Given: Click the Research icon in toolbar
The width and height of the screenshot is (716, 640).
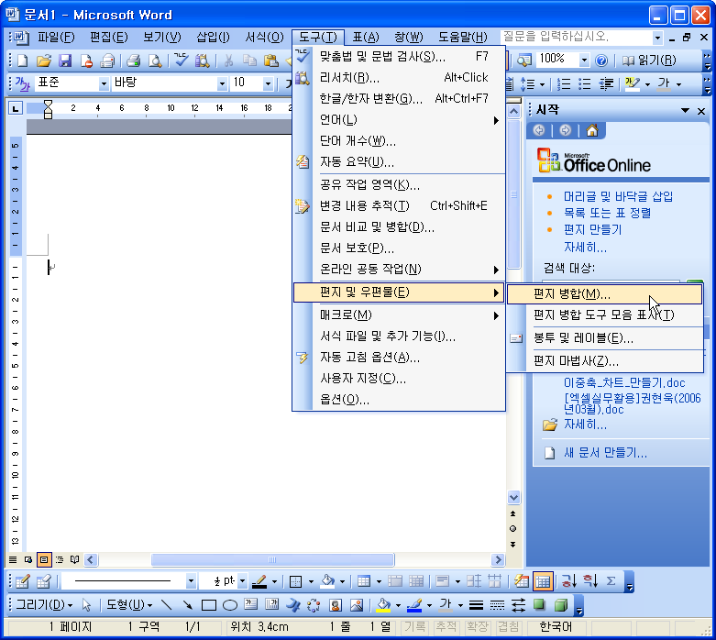Looking at the screenshot, I should pyautogui.click(x=203, y=61).
